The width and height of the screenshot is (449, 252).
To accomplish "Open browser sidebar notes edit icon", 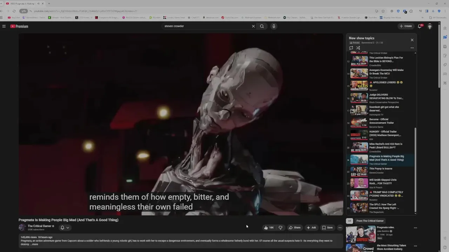I will tap(445, 56).
